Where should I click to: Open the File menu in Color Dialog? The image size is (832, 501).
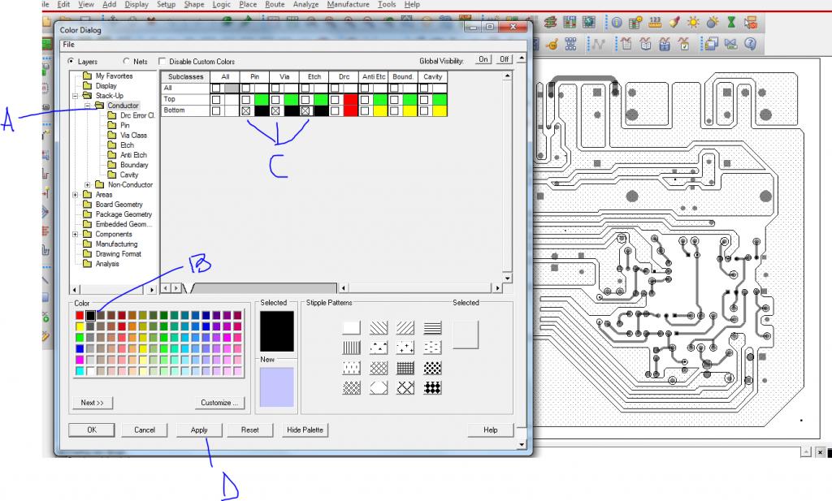pyautogui.click(x=69, y=45)
